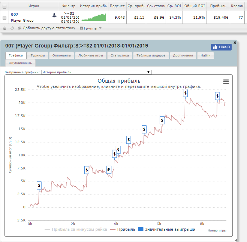This screenshot has height=242, width=247.
Task: Click the 34.3% average ROI cell
Action: tap(175, 18)
